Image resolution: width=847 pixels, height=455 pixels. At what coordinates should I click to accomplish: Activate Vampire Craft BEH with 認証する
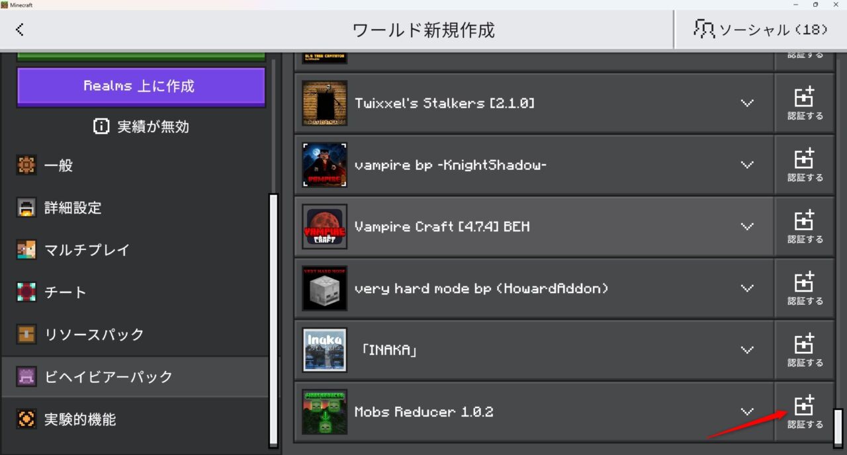[x=805, y=226]
